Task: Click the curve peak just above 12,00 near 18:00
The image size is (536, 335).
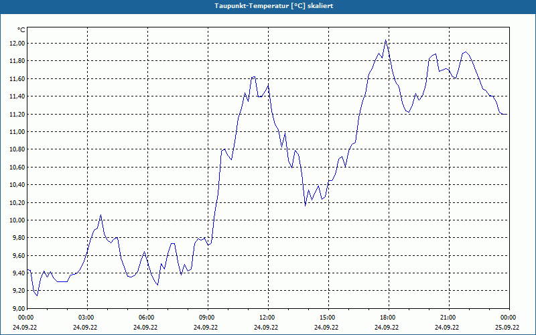Action: point(386,40)
